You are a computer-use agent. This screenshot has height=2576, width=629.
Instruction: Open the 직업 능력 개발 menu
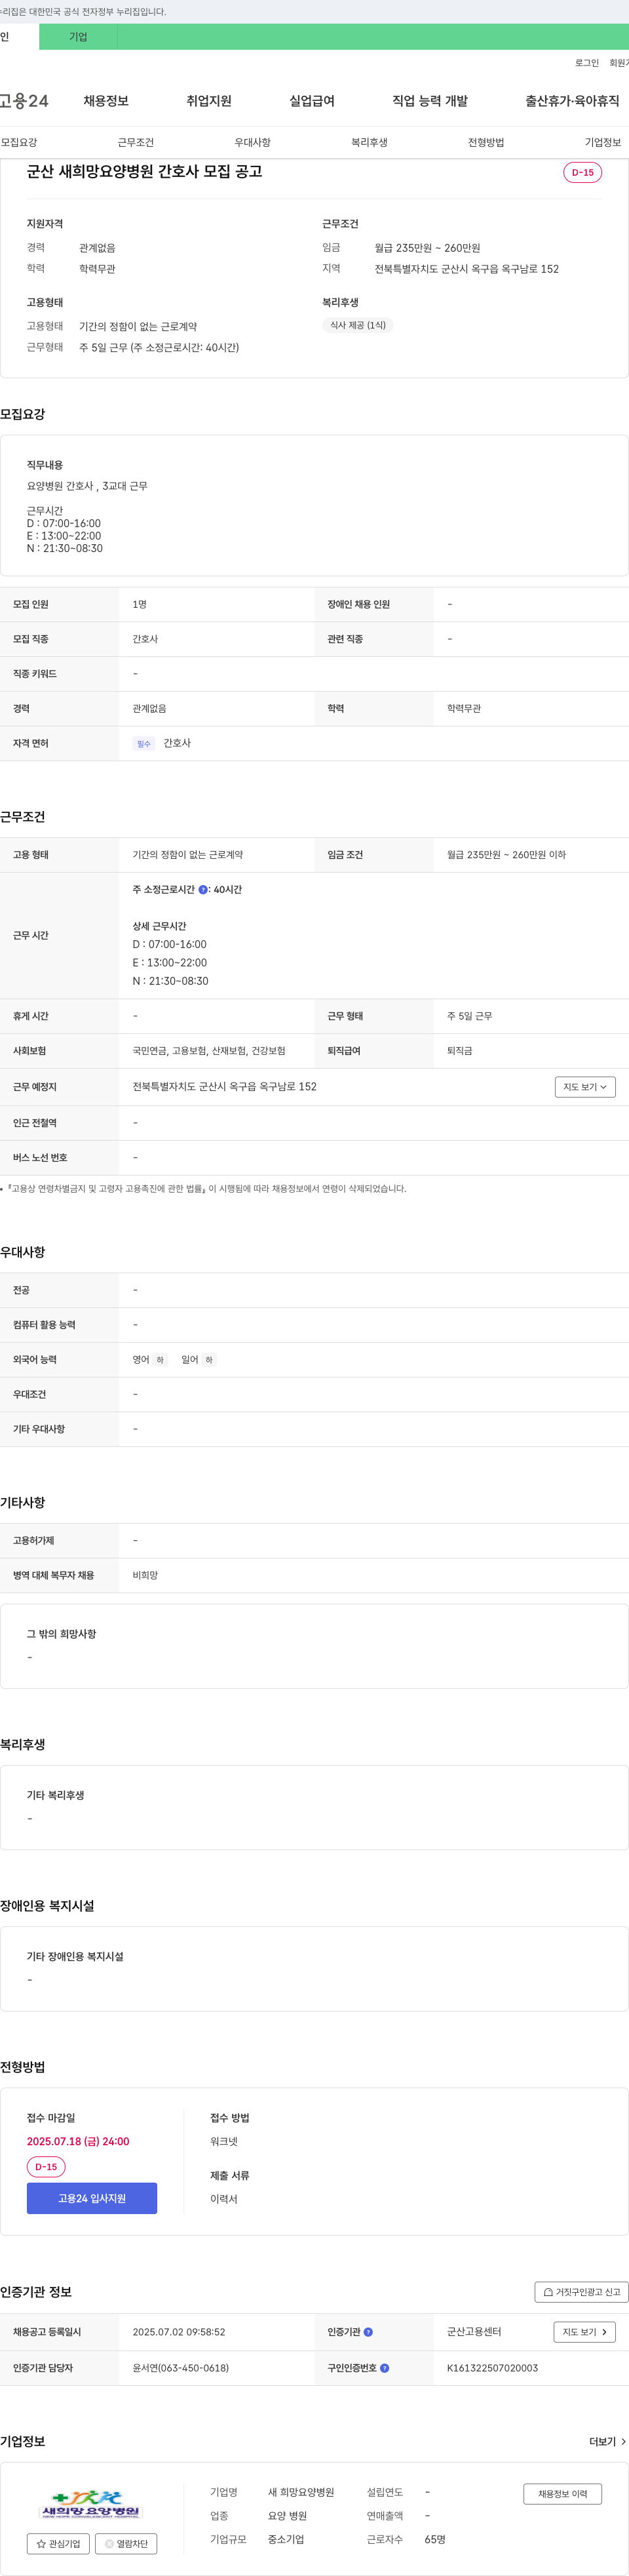pyautogui.click(x=430, y=101)
